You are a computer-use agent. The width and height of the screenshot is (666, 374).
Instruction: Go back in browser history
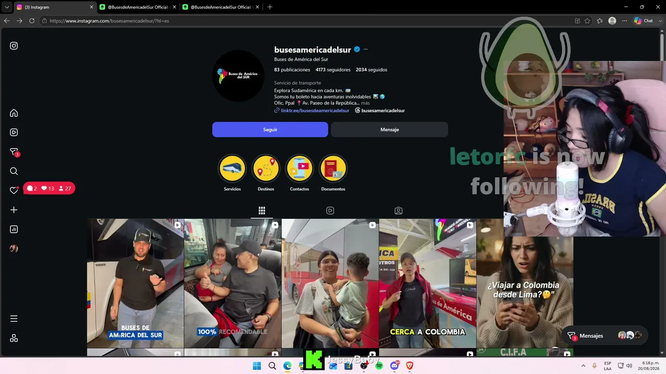7,21
